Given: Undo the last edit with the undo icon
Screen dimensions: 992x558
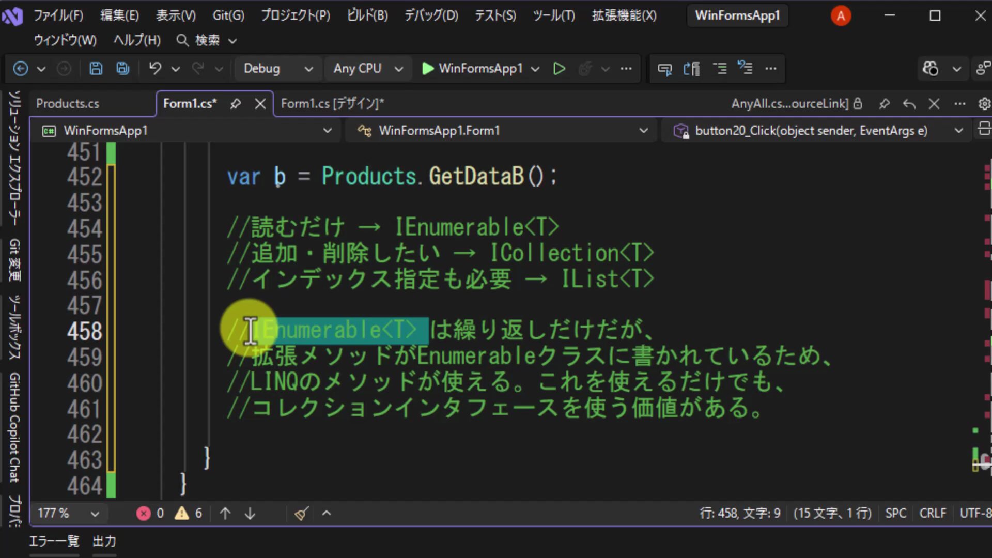Looking at the screenshot, I should pyautogui.click(x=155, y=69).
